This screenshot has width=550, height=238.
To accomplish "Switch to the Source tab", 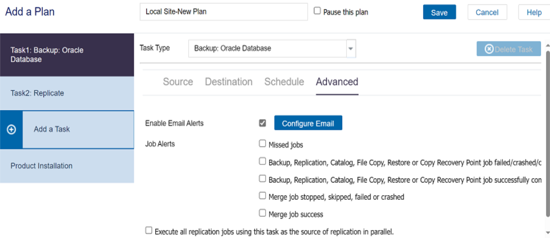I will coord(178,82).
